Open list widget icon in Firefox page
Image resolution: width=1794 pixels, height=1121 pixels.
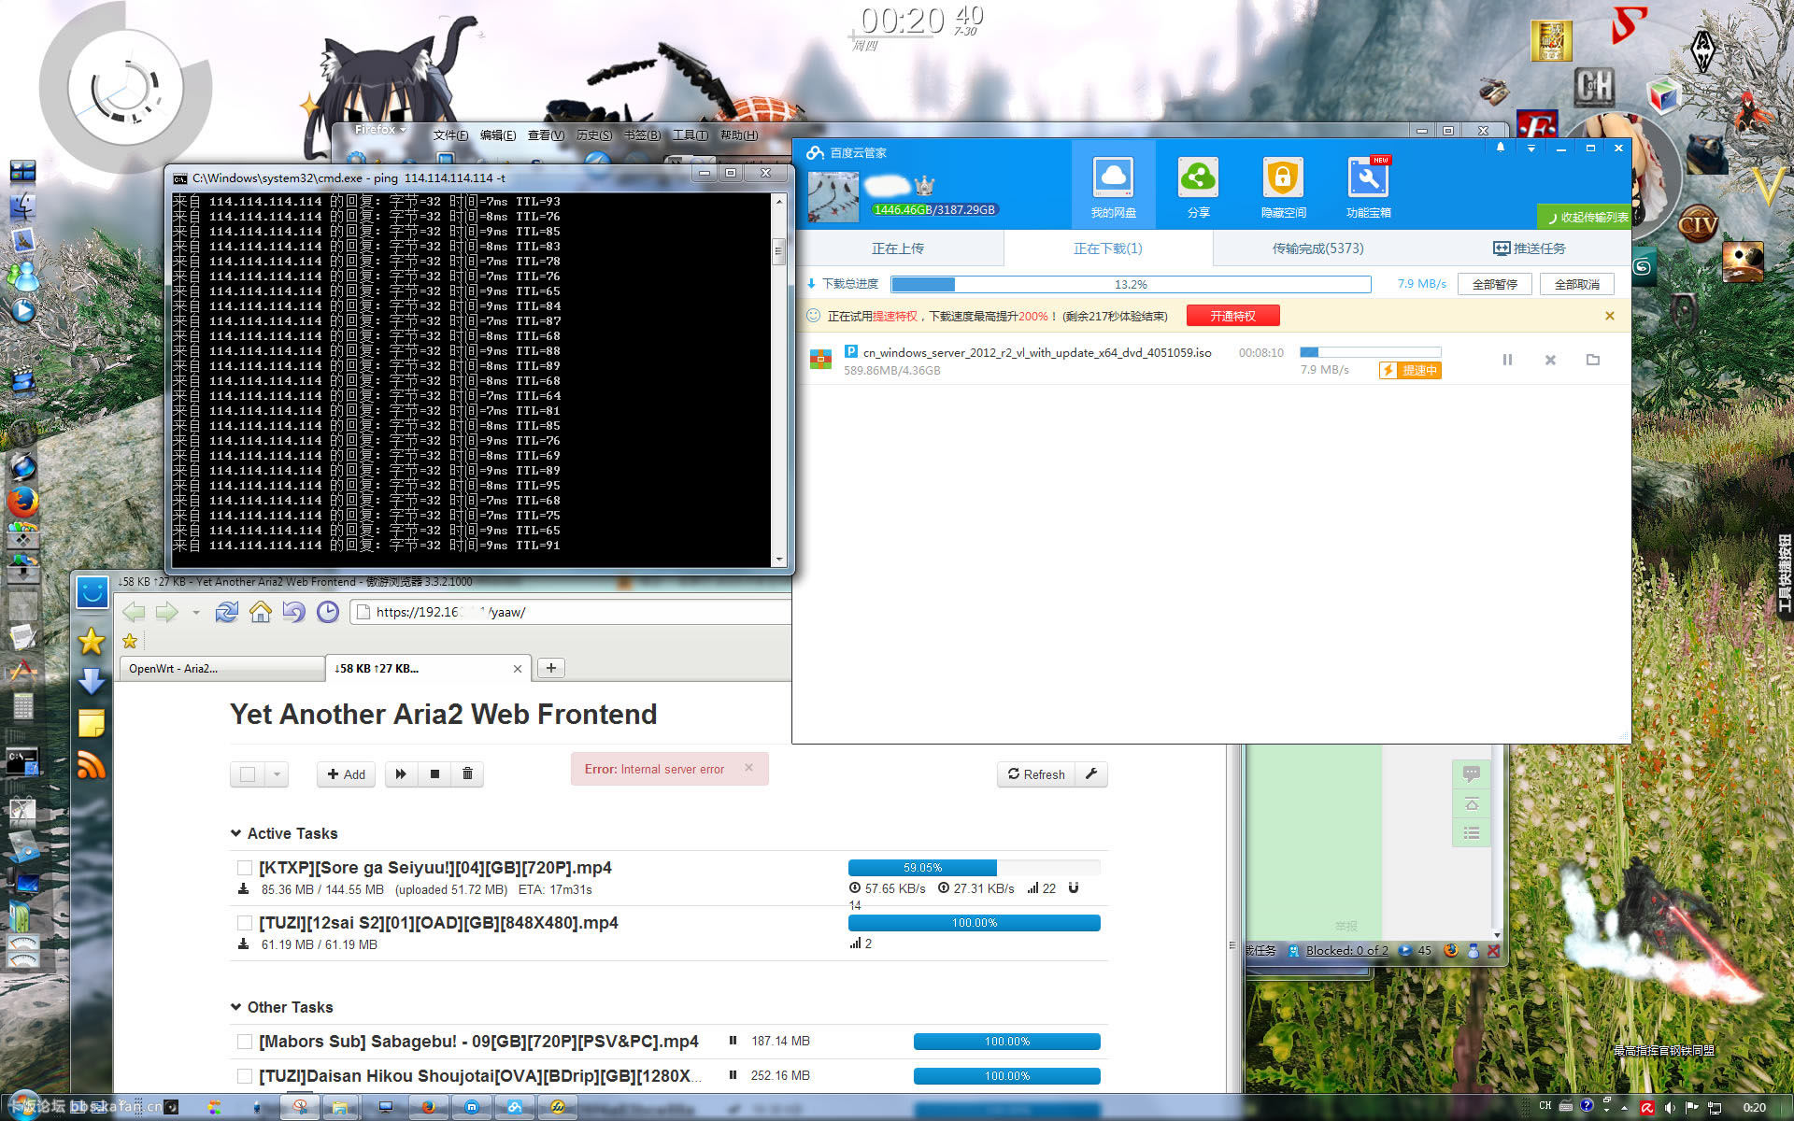1472,832
